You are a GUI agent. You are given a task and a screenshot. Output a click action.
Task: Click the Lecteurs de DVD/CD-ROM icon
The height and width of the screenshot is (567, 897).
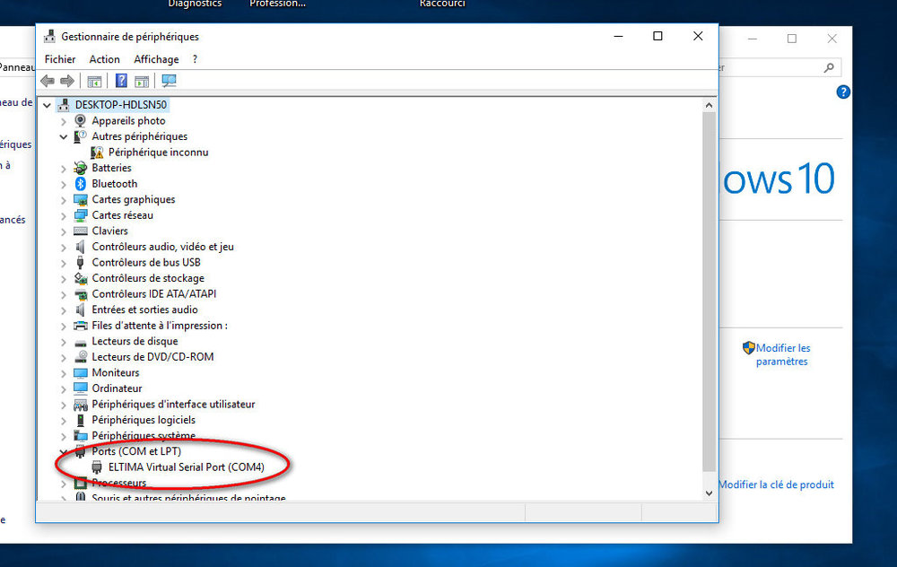81,357
